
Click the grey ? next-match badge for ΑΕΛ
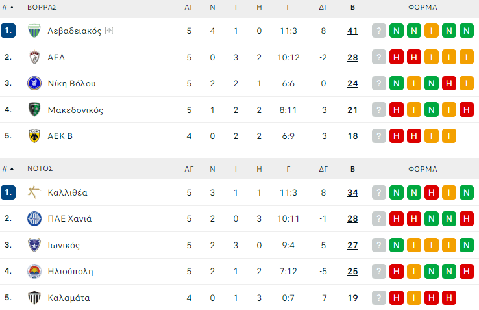click(379, 57)
